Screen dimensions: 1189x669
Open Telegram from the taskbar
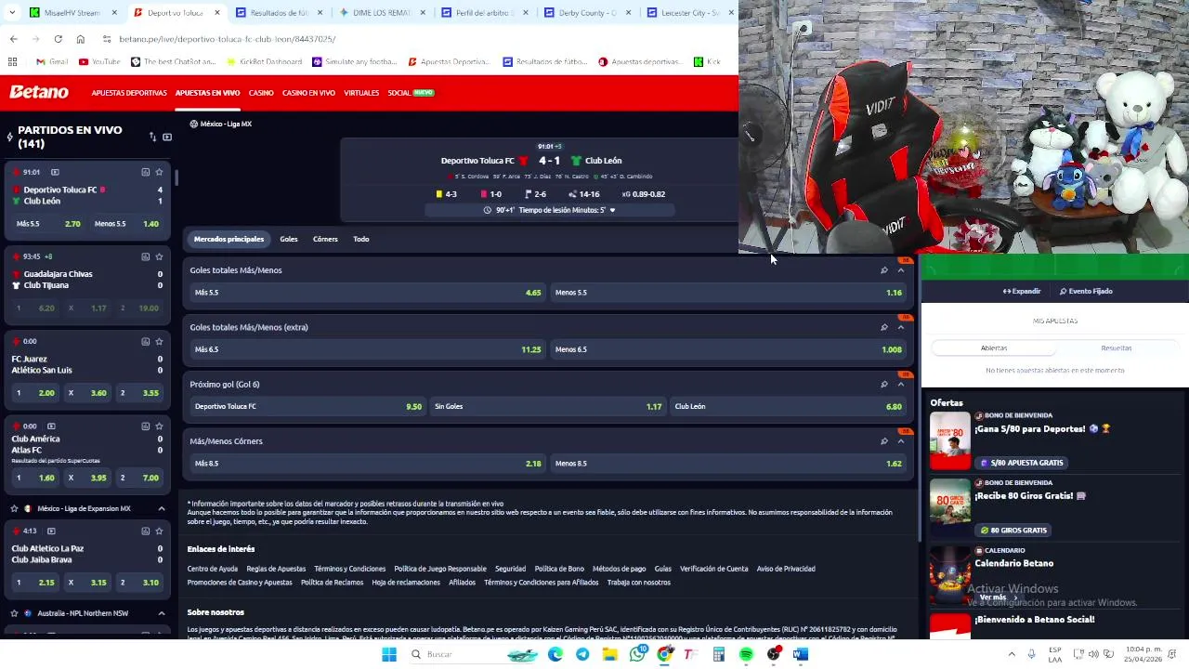coord(582,654)
